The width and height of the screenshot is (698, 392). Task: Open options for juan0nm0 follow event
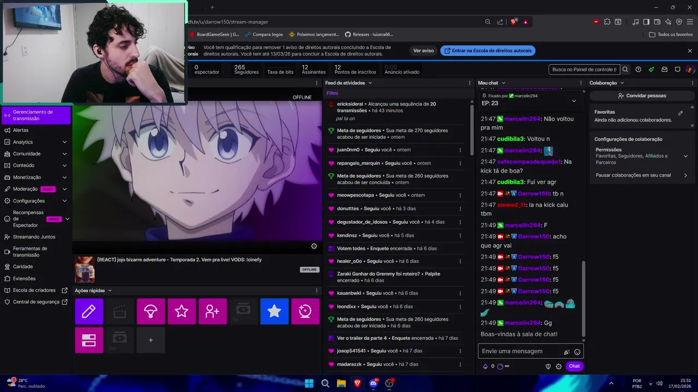tap(460, 150)
